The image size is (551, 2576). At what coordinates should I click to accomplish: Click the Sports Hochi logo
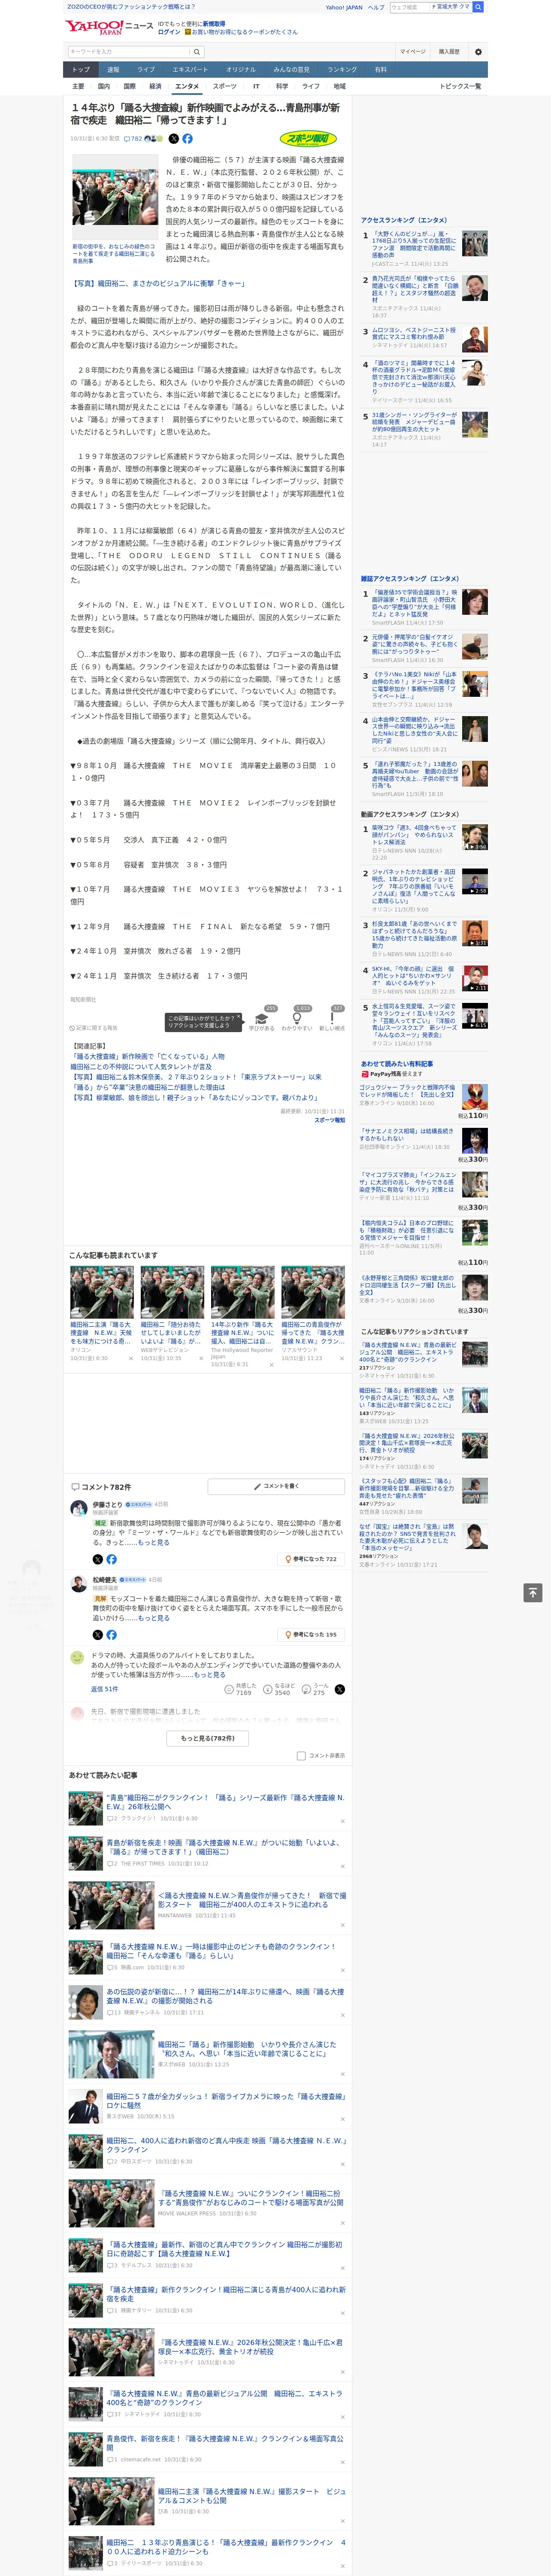309,139
